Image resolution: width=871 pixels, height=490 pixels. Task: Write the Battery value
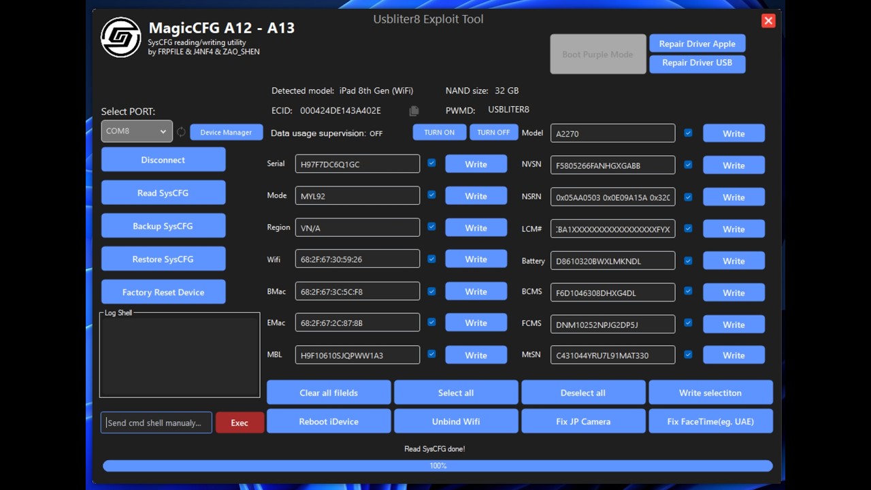click(x=734, y=261)
